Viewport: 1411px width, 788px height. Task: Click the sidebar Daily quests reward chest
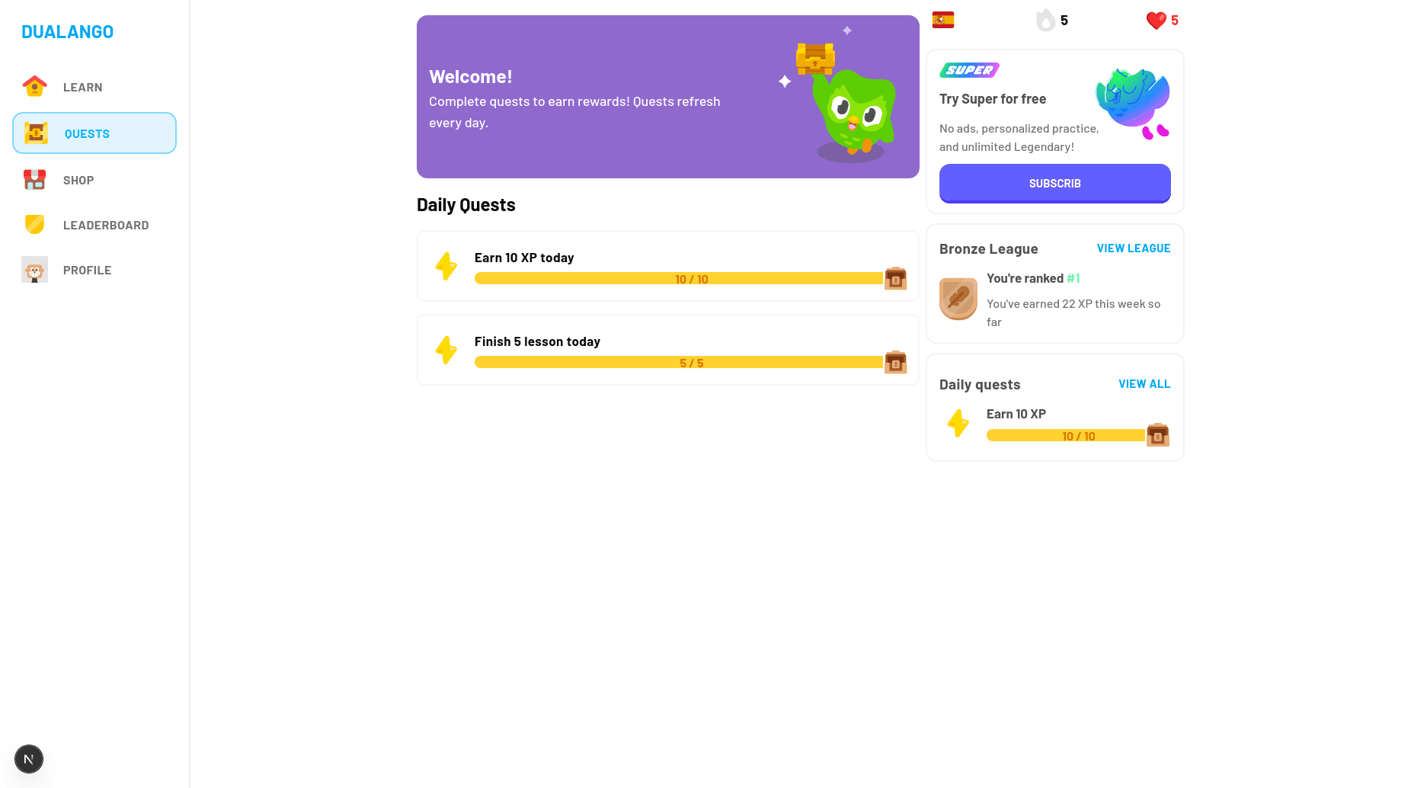[x=1157, y=434]
